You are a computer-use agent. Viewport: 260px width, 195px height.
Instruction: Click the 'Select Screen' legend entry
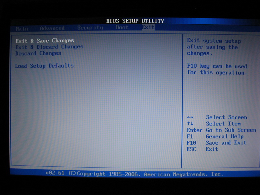pyautogui.click(x=227, y=117)
